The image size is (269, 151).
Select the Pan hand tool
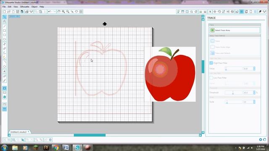59,11
